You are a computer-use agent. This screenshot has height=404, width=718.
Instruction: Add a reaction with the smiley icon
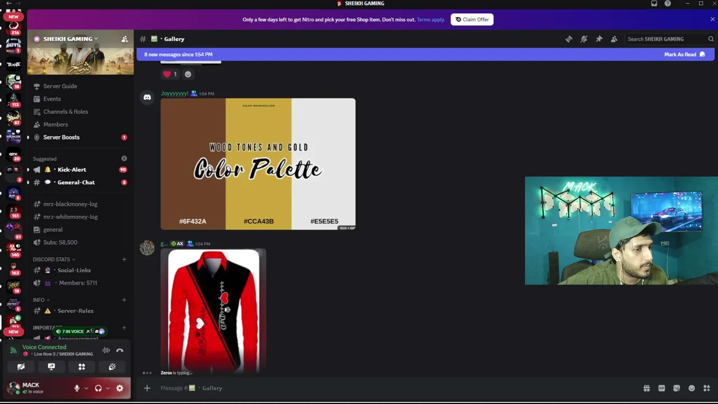coord(188,74)
